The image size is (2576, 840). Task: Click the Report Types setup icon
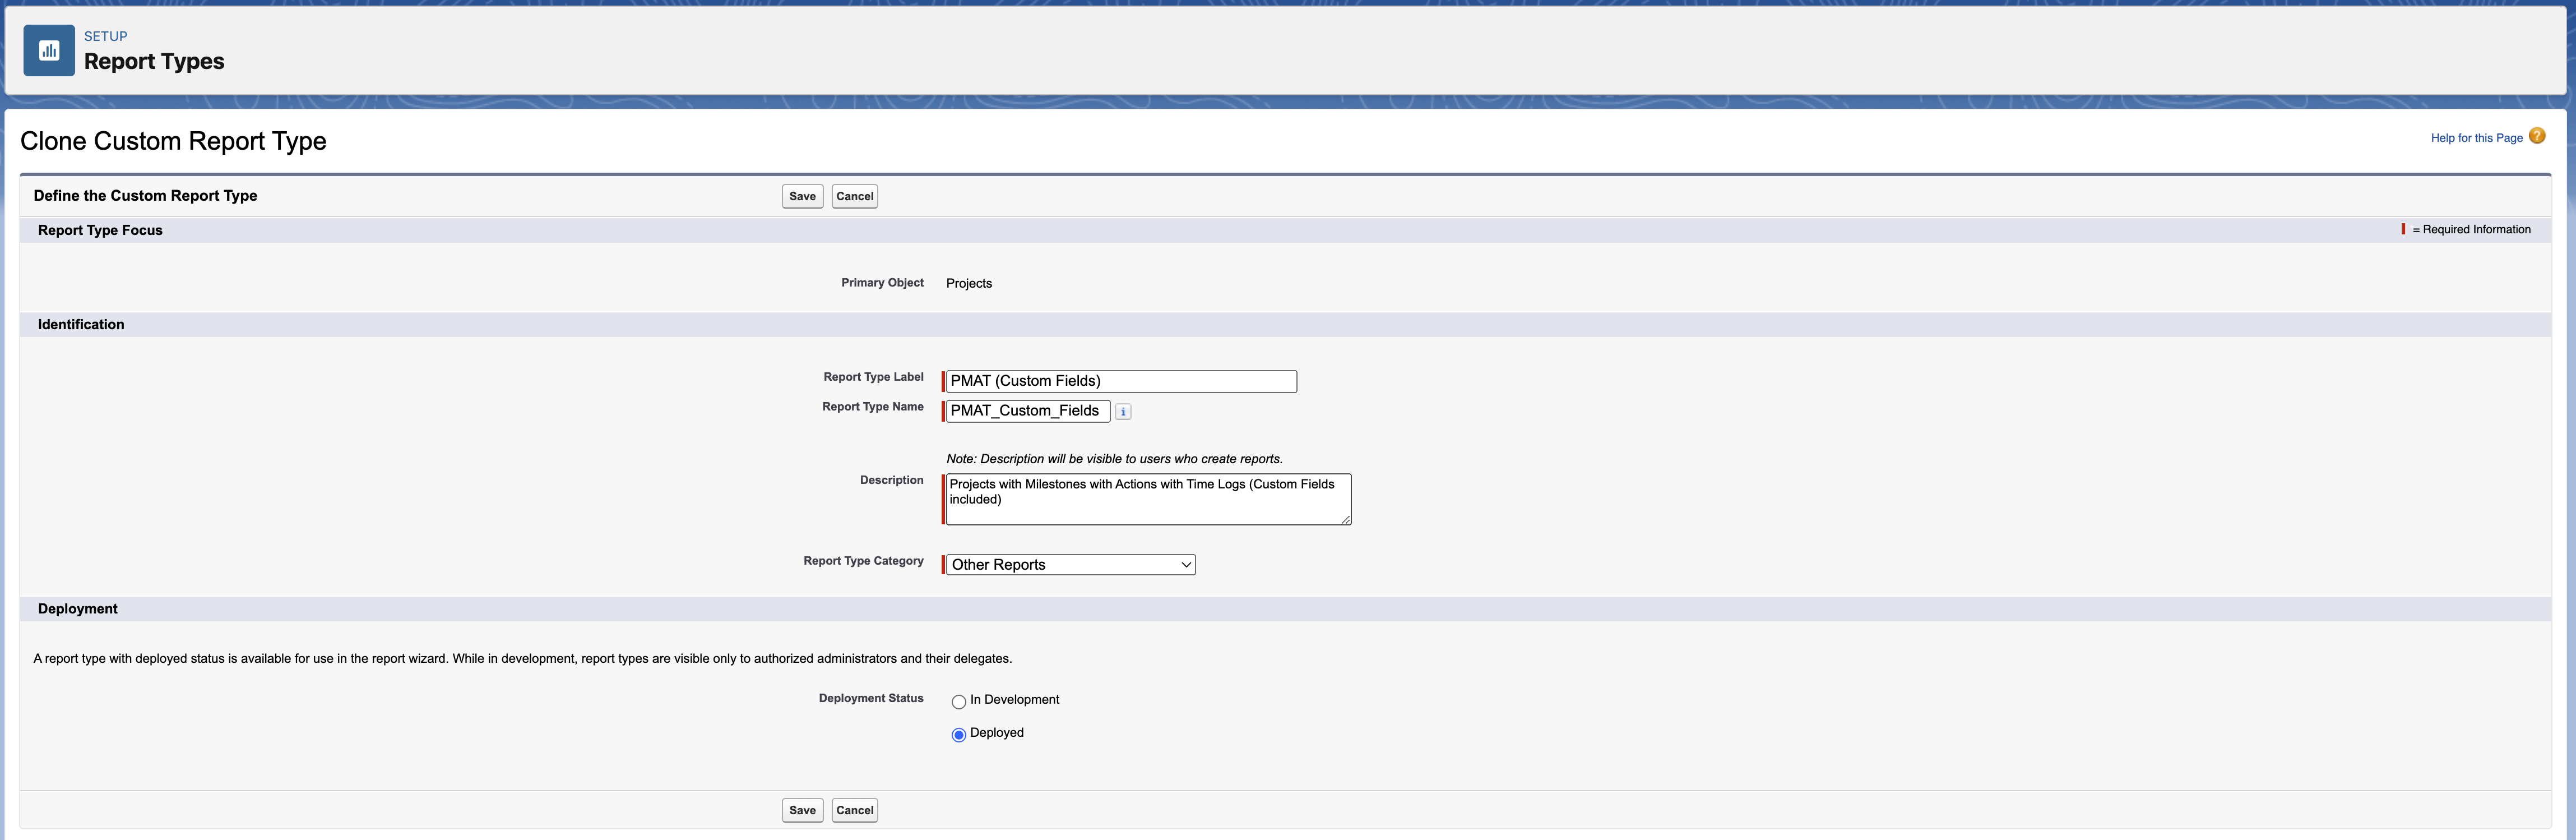tap(49, 50)
